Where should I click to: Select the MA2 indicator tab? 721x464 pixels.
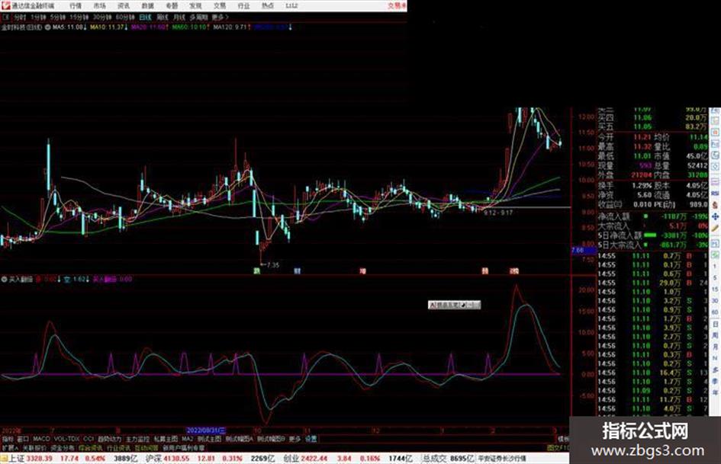(187, 439)
